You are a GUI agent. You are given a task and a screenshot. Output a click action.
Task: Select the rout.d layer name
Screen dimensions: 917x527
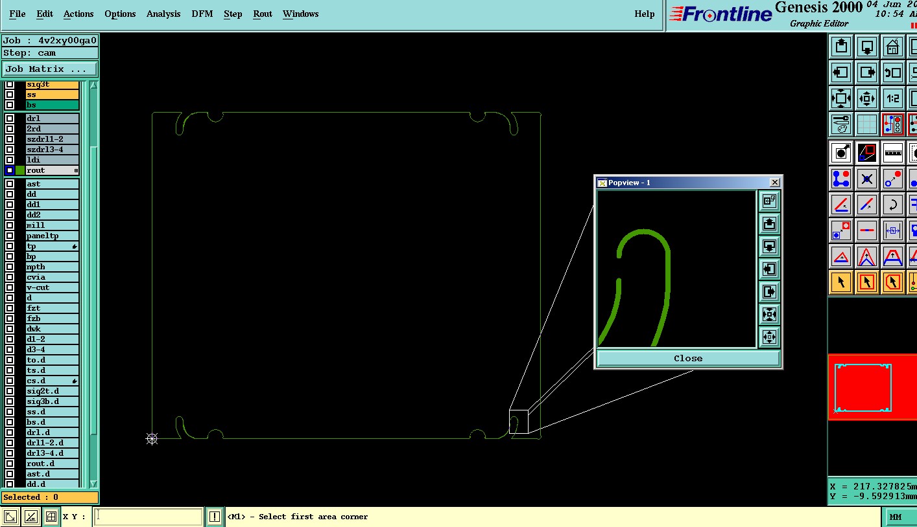pyautogui.click(x=53, y=464)
